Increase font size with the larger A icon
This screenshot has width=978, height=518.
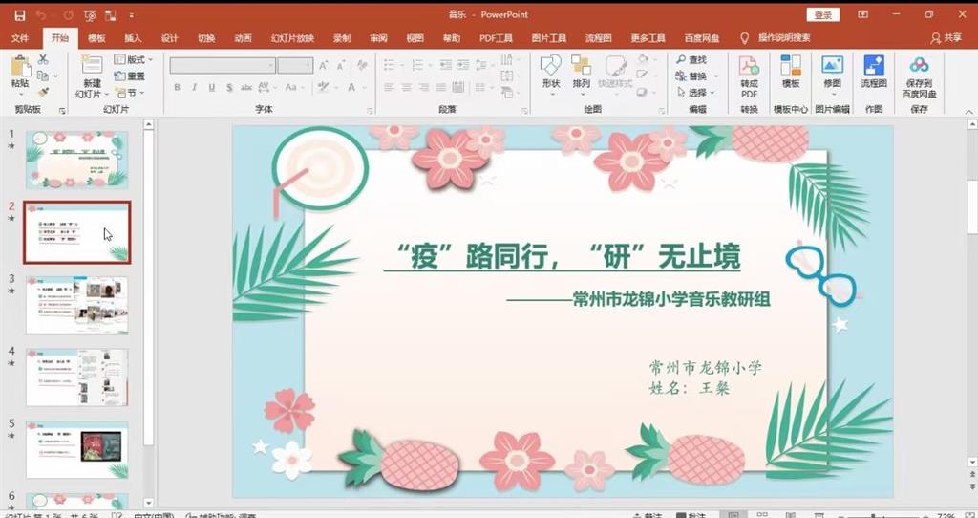click(x=323, y=66)
